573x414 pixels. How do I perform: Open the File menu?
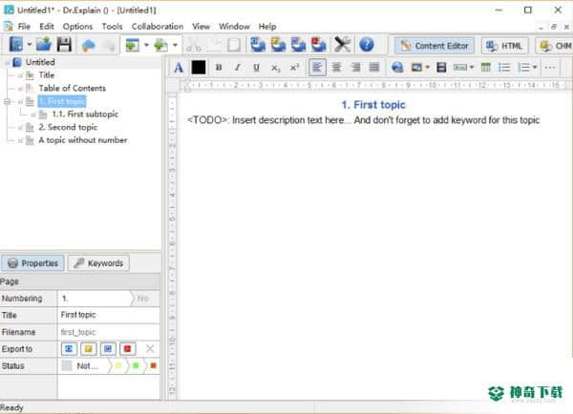tap(24, 27)
